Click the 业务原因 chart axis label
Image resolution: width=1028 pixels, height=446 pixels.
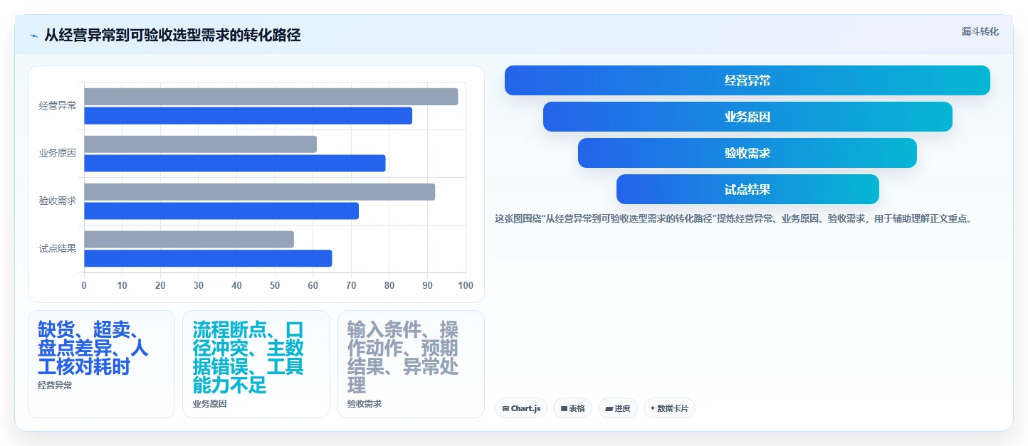[58, 153]
